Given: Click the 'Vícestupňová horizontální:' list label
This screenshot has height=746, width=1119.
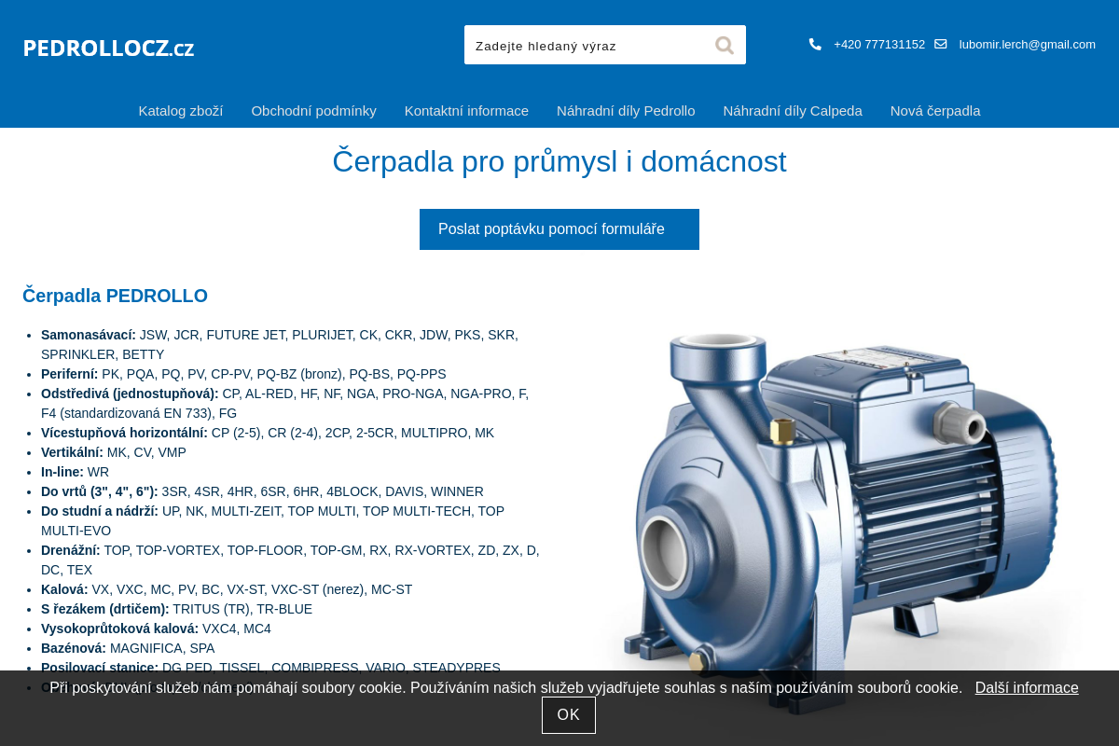Looking at the screenshot, I should [x=124, y=433].
